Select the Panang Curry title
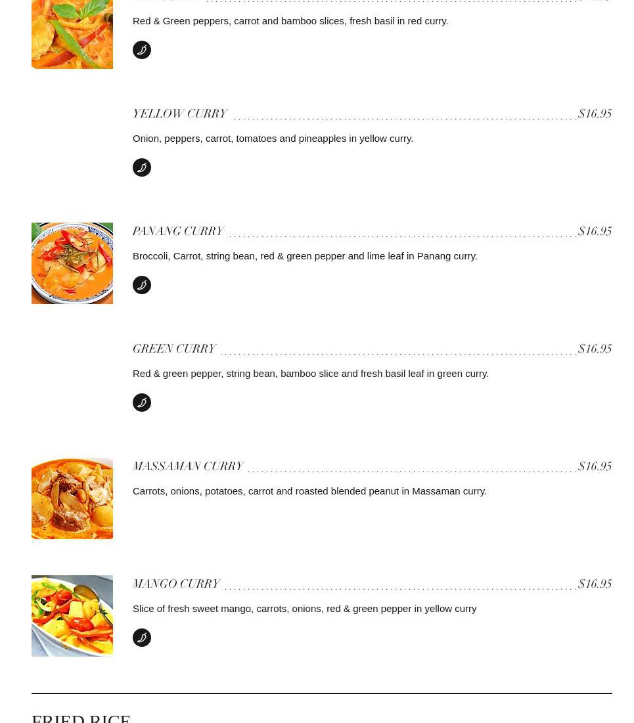Viewport: 634px width, 723px height. point(179,232)
